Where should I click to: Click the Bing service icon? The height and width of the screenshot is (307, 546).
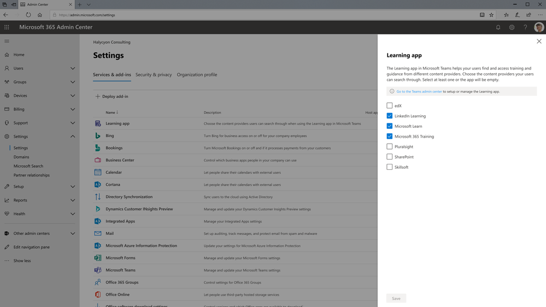[98, 136]
